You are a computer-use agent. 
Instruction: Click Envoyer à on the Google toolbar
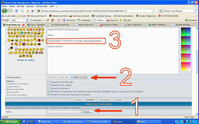(112, 20)
